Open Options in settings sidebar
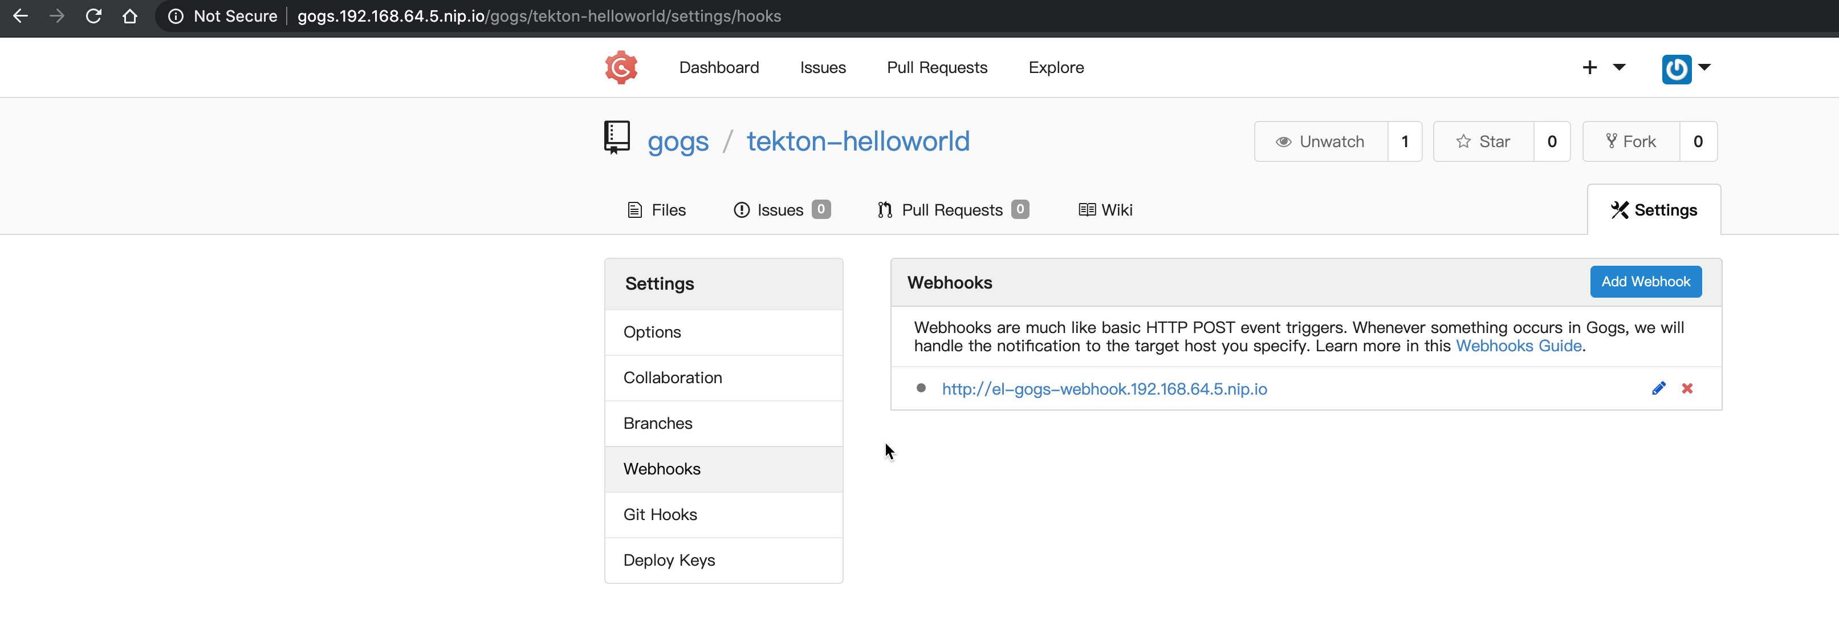The height and width of the screenshot is (633, 1839). point(724,332)
